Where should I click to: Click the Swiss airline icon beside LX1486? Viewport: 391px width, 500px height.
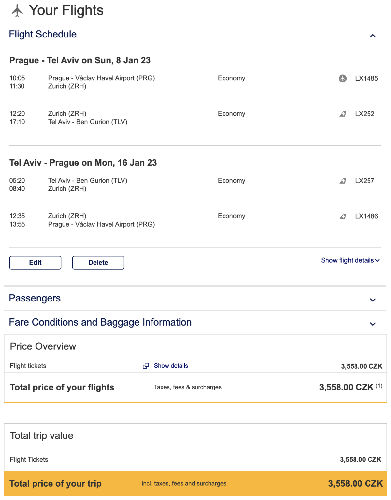pos(343,216)
